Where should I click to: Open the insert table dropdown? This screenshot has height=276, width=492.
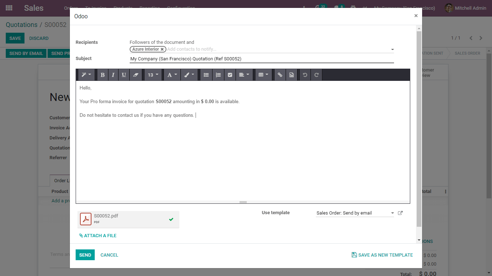coord(264,75)
